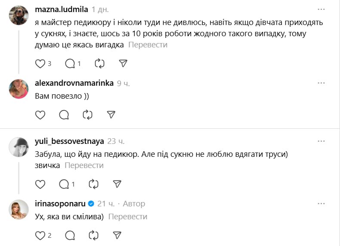
Task: Open yuli_bessovestnaya's profile avatar
Action: (x=19, y=147)
